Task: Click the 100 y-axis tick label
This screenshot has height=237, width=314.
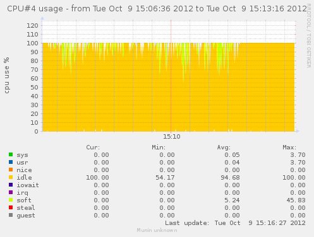Action: click(x=32, y=43)
